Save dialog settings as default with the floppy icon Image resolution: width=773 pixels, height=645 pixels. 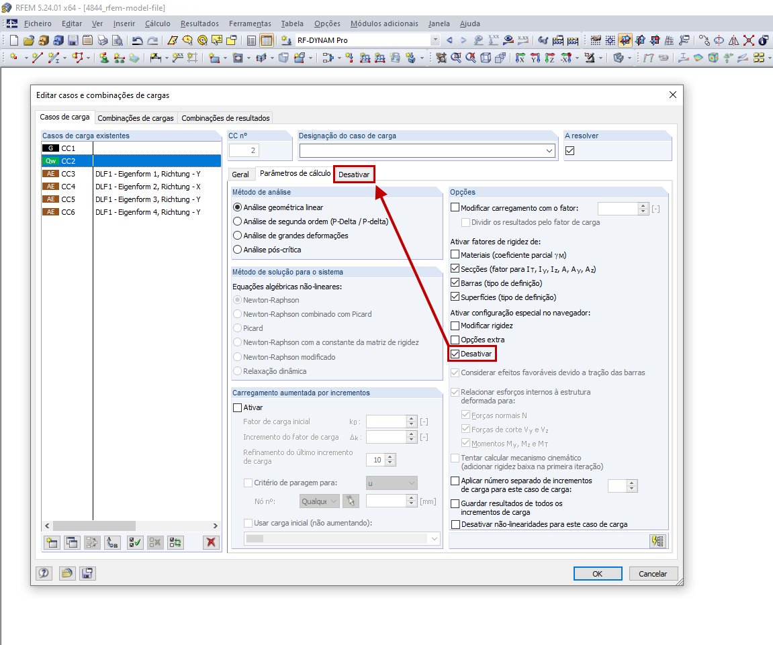(88, 573)
